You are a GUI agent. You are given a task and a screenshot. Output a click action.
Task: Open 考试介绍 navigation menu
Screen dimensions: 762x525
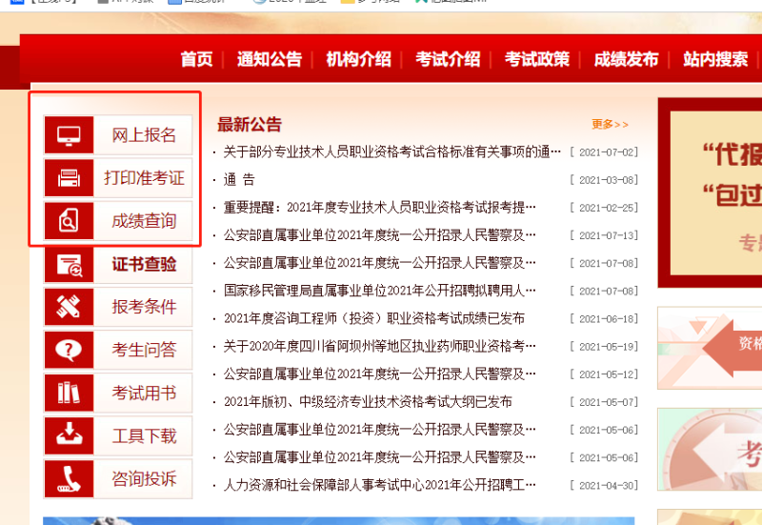pyautogui.click(x=448, y=59)
